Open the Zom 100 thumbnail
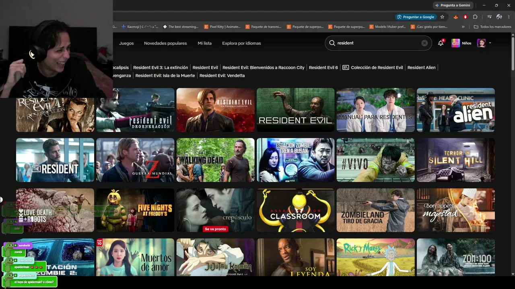 pos(456,257)
